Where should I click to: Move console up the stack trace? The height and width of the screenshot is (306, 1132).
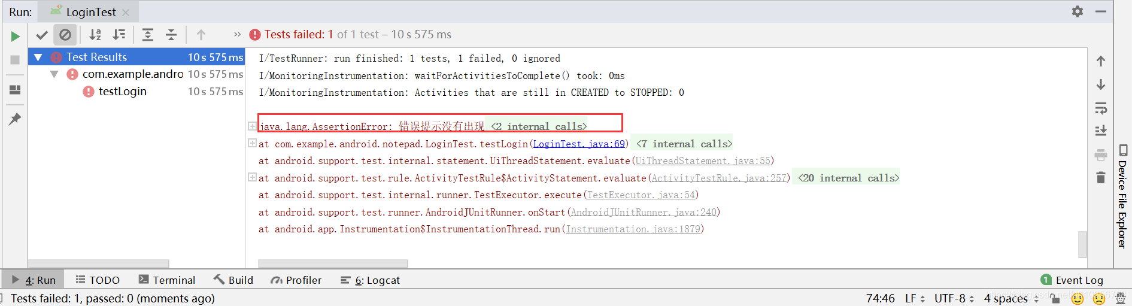(1101, 61)
